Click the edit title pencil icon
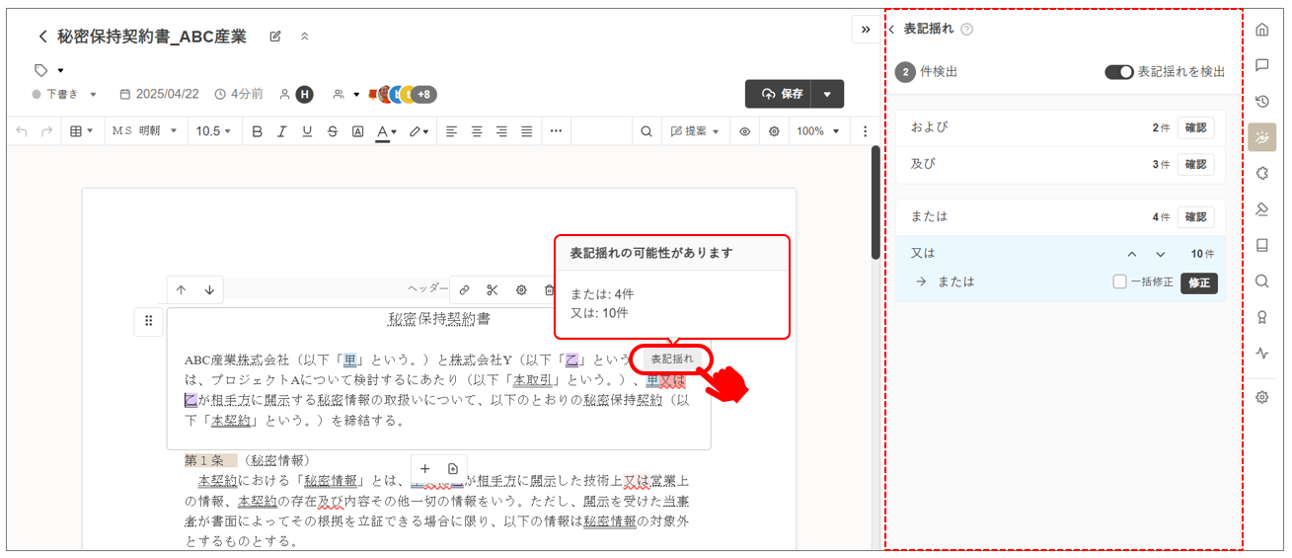Screen dimensions: 1292x558 [x=275, y=37]
